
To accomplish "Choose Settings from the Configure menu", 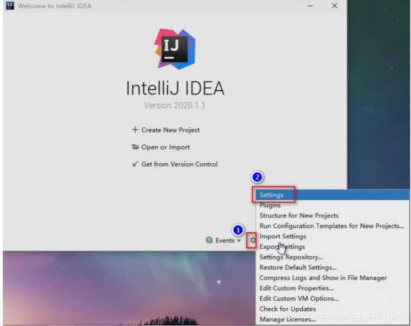I will 332,195.
